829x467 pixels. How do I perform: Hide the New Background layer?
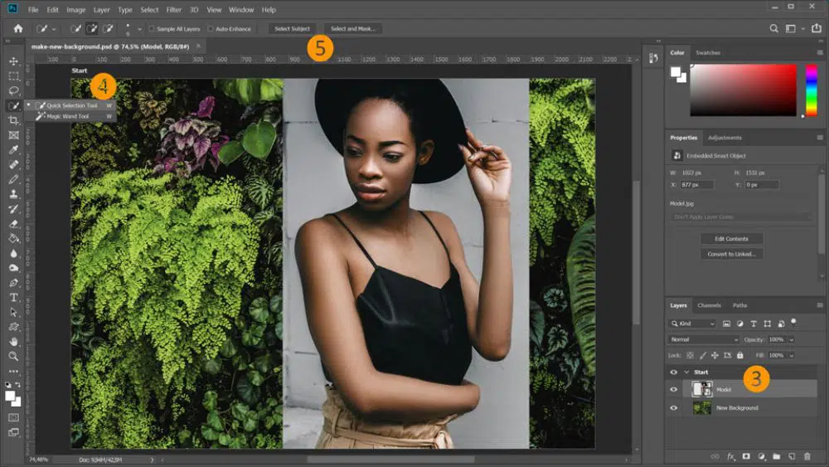point(673,408)
